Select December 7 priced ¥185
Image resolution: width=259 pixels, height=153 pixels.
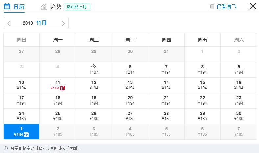(239, 132)
